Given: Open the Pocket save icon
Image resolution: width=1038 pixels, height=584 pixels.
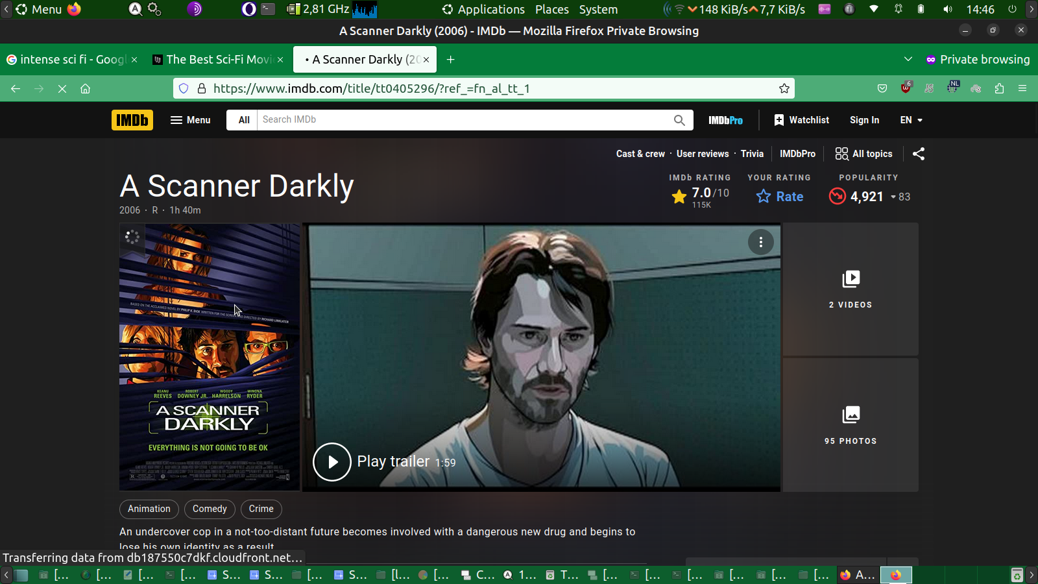Looking at the screenshot, I should pos(882,89).
